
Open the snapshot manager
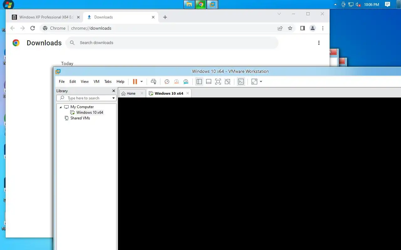click(x=186, y=82)
